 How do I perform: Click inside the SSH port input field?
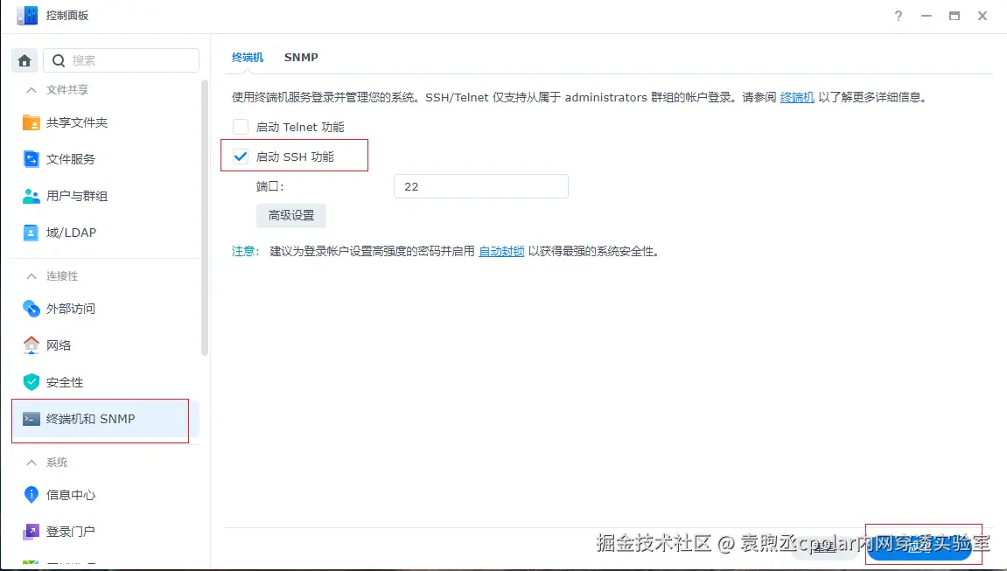click(480, 186)
